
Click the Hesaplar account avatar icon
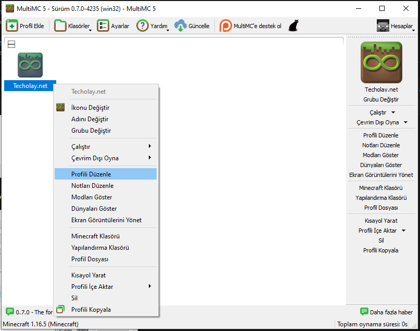pyautogui.click(x=383, y=26)
